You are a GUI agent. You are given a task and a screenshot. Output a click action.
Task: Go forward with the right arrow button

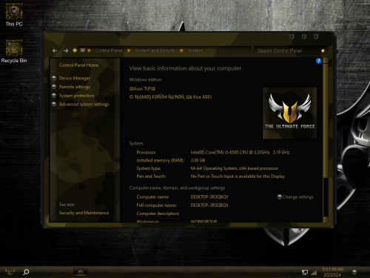point(66,50)
